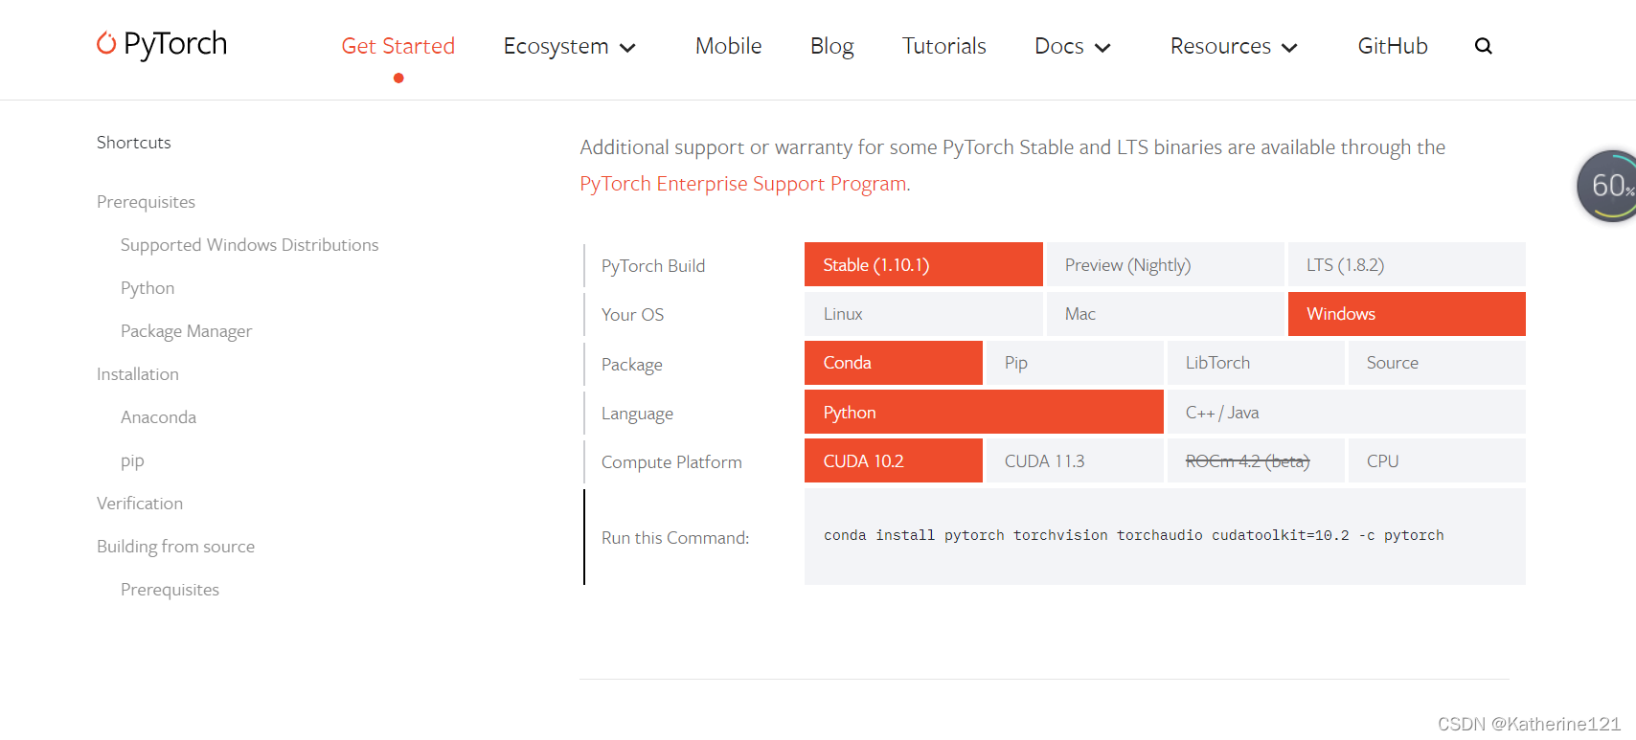
Task: Select the ROCm 4.2 (beta) option
Action: click(x=1256, y=460)
